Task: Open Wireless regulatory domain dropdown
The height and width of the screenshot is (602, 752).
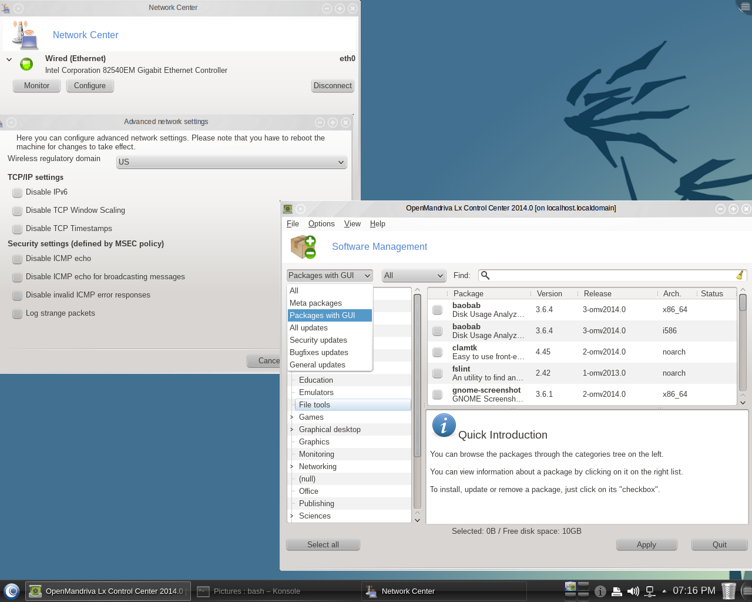Action: [x=231, y=162]
